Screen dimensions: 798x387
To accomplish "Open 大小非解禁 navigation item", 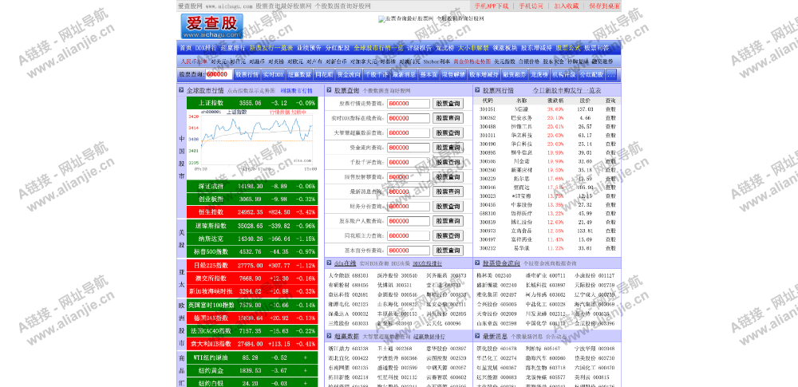I will point(472,48).
